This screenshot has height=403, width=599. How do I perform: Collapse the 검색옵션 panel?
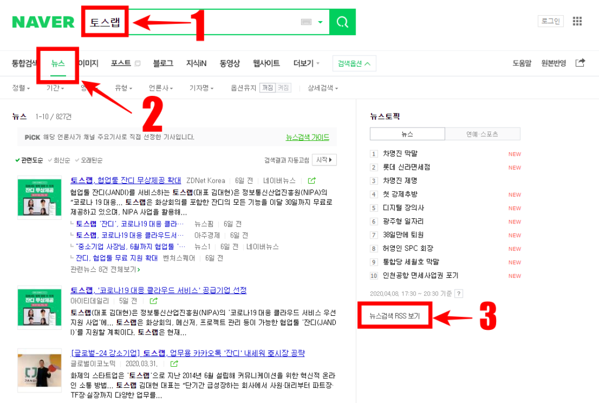point(354,63)
